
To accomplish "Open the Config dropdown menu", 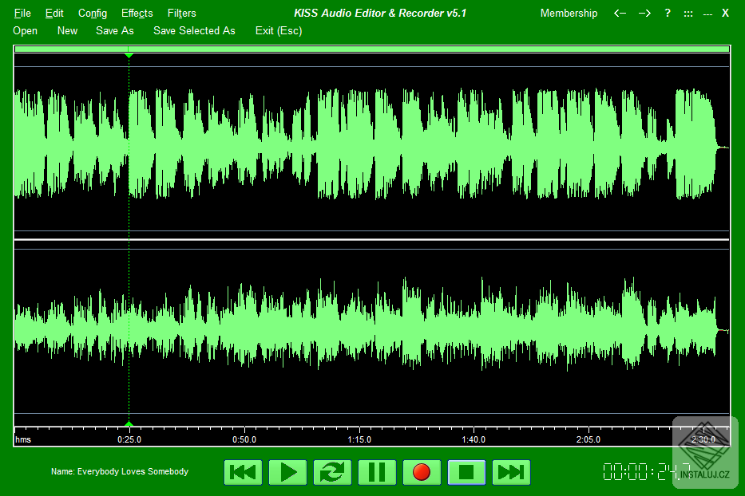I will (92, 13).
